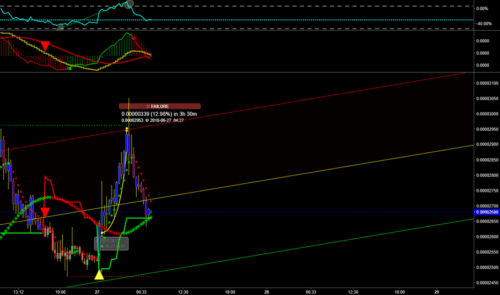500x295 pixels.
Task: Click the green dot on the histogram indicator's yellow line
Action: tap(70, 68)
